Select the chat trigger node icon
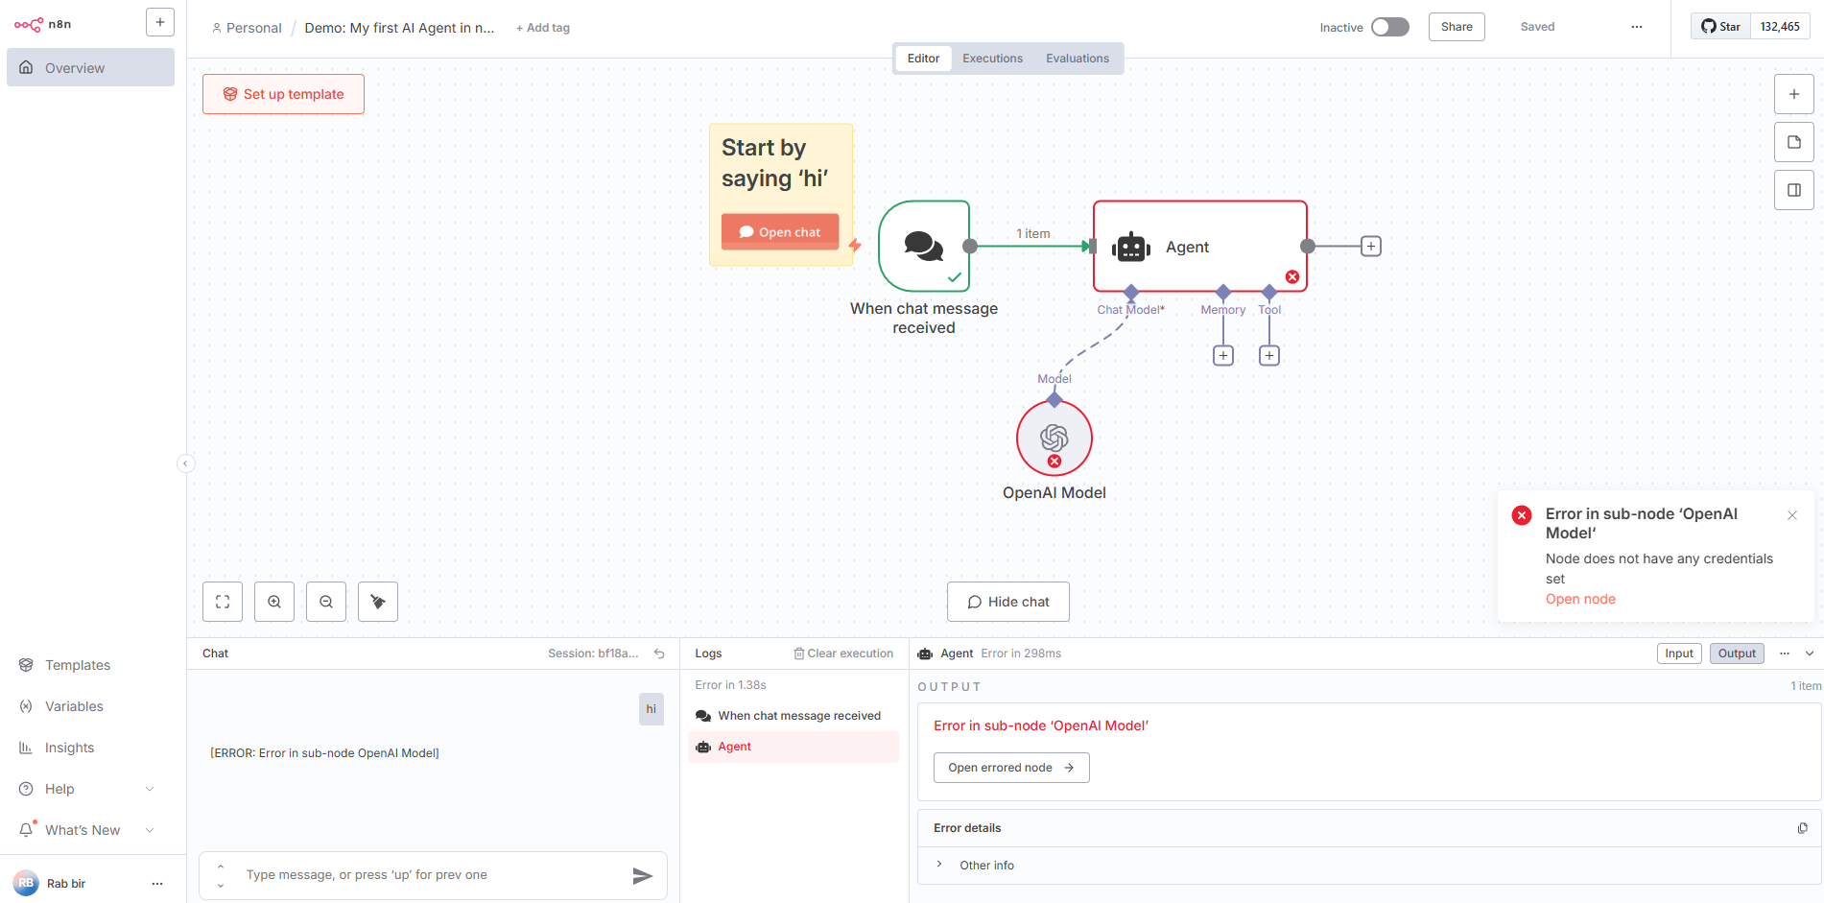Screen dimensions: 1824x903 pyautogui.click(x=924, y=247)
